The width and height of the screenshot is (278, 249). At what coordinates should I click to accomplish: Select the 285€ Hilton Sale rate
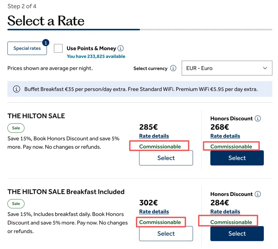tap(166, 158)
